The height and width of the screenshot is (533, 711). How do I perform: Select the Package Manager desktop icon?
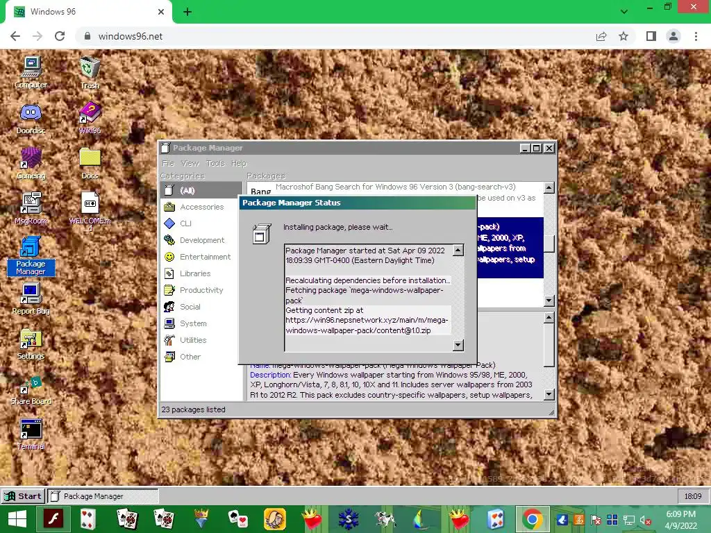pos(31,256)
